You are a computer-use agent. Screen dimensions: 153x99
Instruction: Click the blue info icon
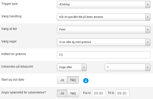86,81
